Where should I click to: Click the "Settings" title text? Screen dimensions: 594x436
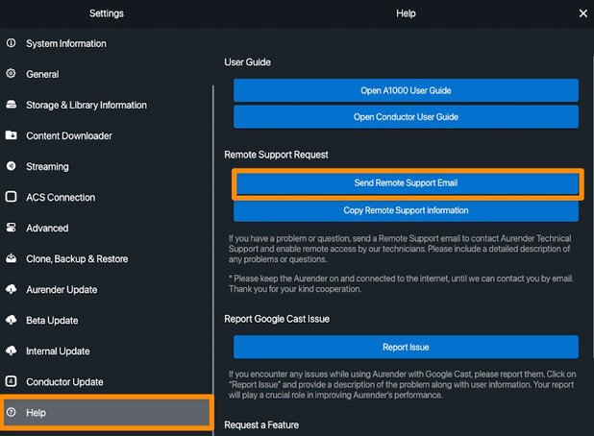point(107,13)
